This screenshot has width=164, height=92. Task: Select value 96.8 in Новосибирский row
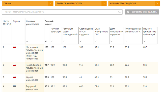pyautogui.click(x=65, y=65)
